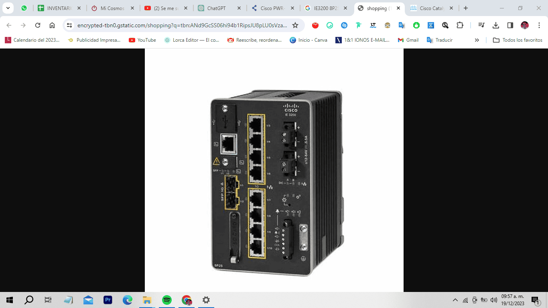Toggle the Chrome side panel

tap(510, 25)
